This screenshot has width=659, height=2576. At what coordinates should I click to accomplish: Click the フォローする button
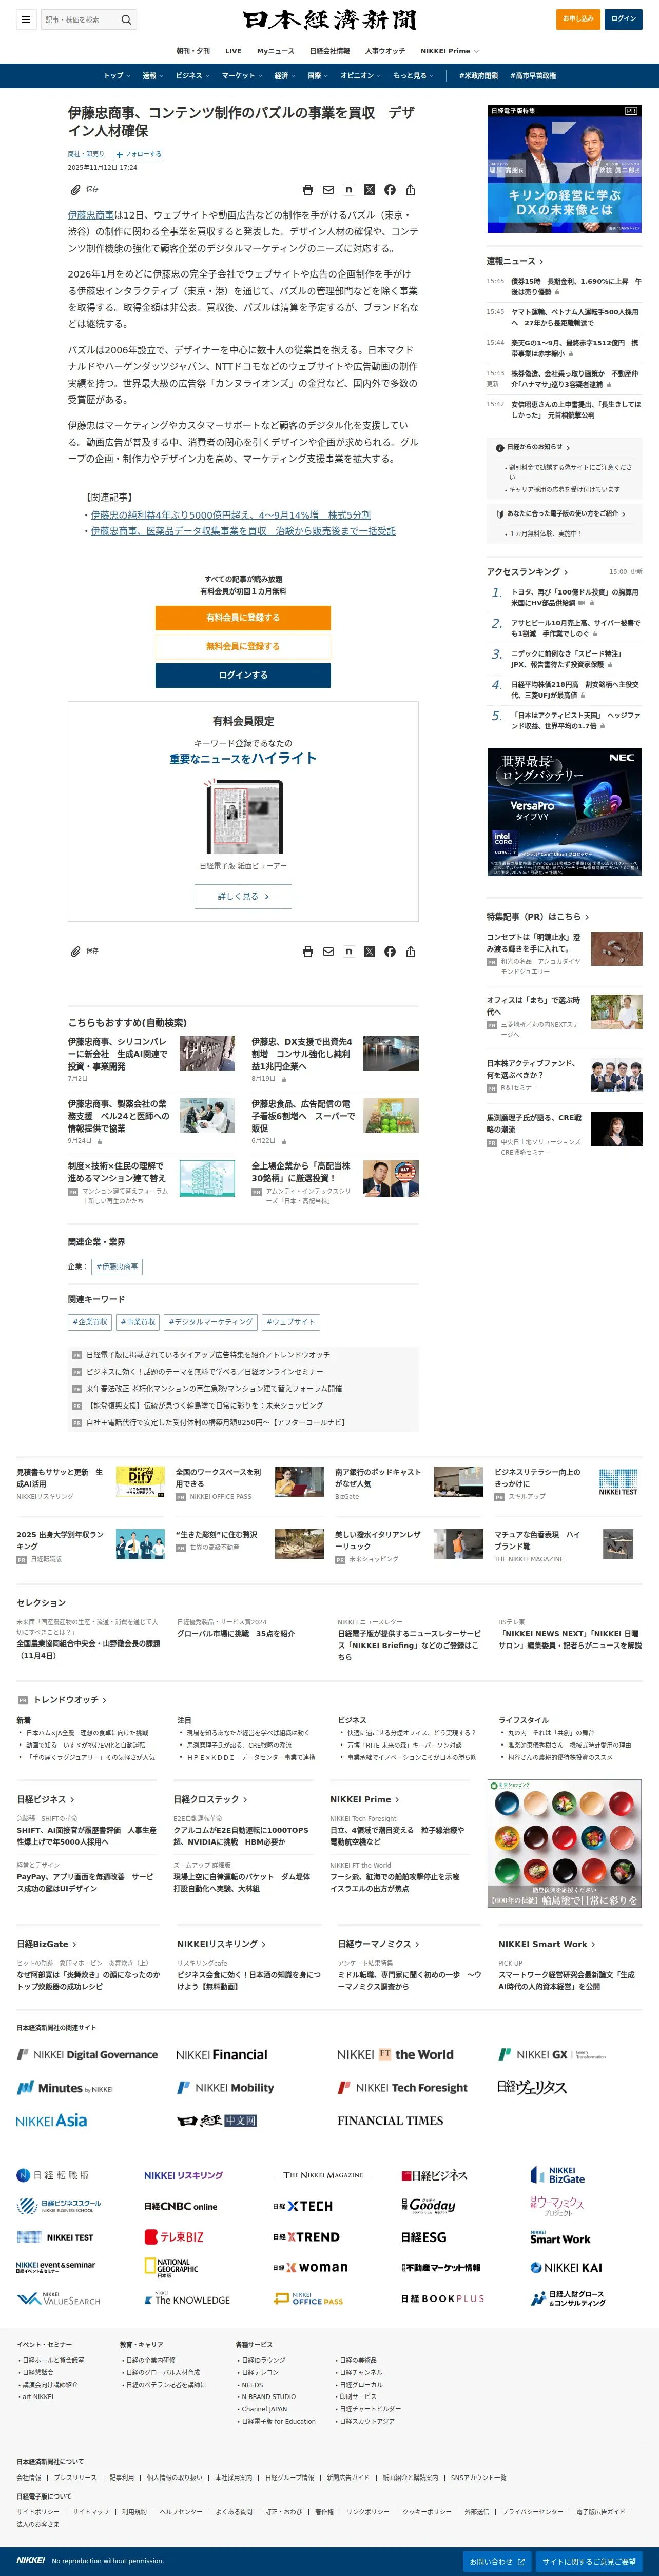pos(138,154)
